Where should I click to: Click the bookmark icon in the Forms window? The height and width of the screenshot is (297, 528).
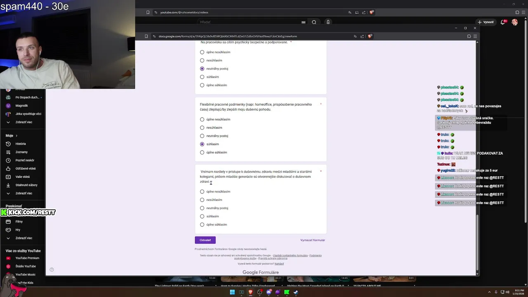[x=146, y=36]
